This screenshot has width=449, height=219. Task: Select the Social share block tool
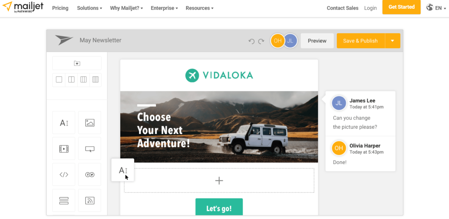(90, 174)
